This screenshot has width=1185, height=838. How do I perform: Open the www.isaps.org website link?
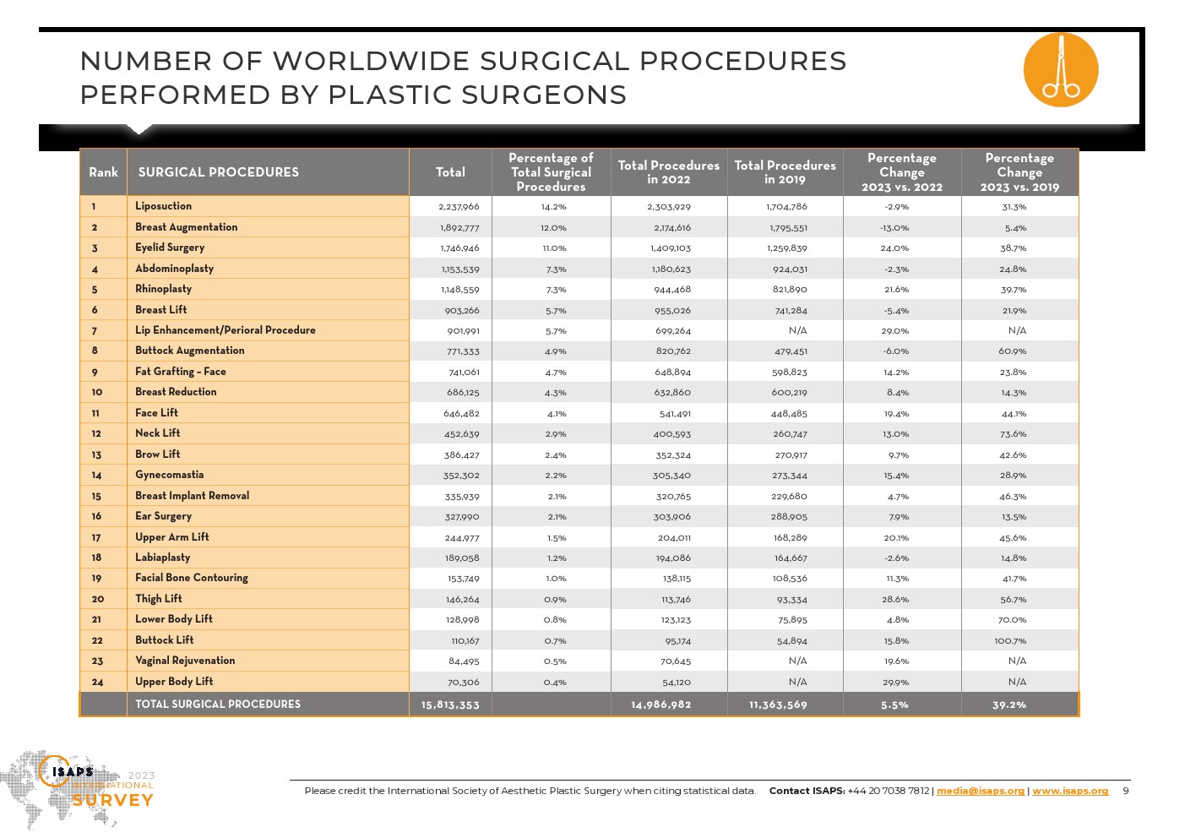(1069, 791)
